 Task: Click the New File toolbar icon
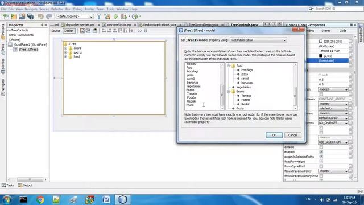click(6, 17)
